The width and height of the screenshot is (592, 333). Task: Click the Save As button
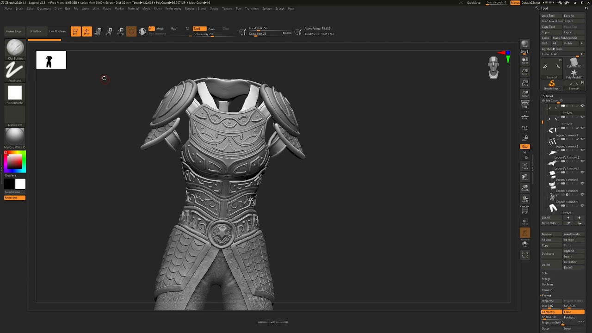[574, 16]
